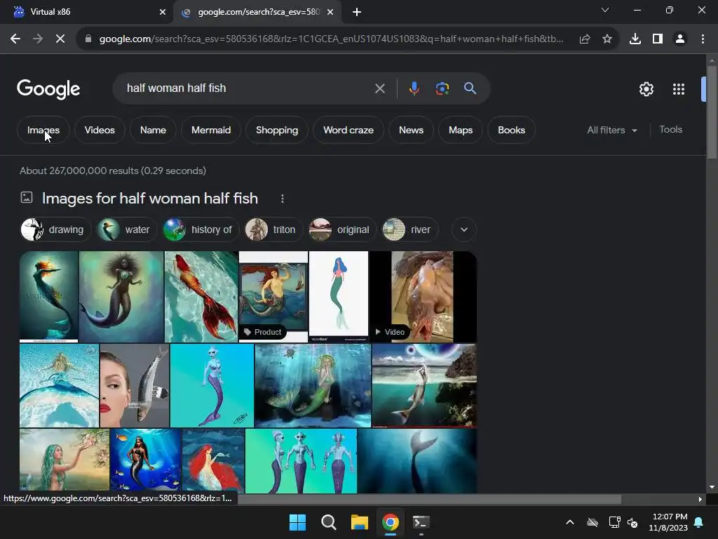Select the Name filter chip
The image size is (718, 539).
tap(153, 130)
